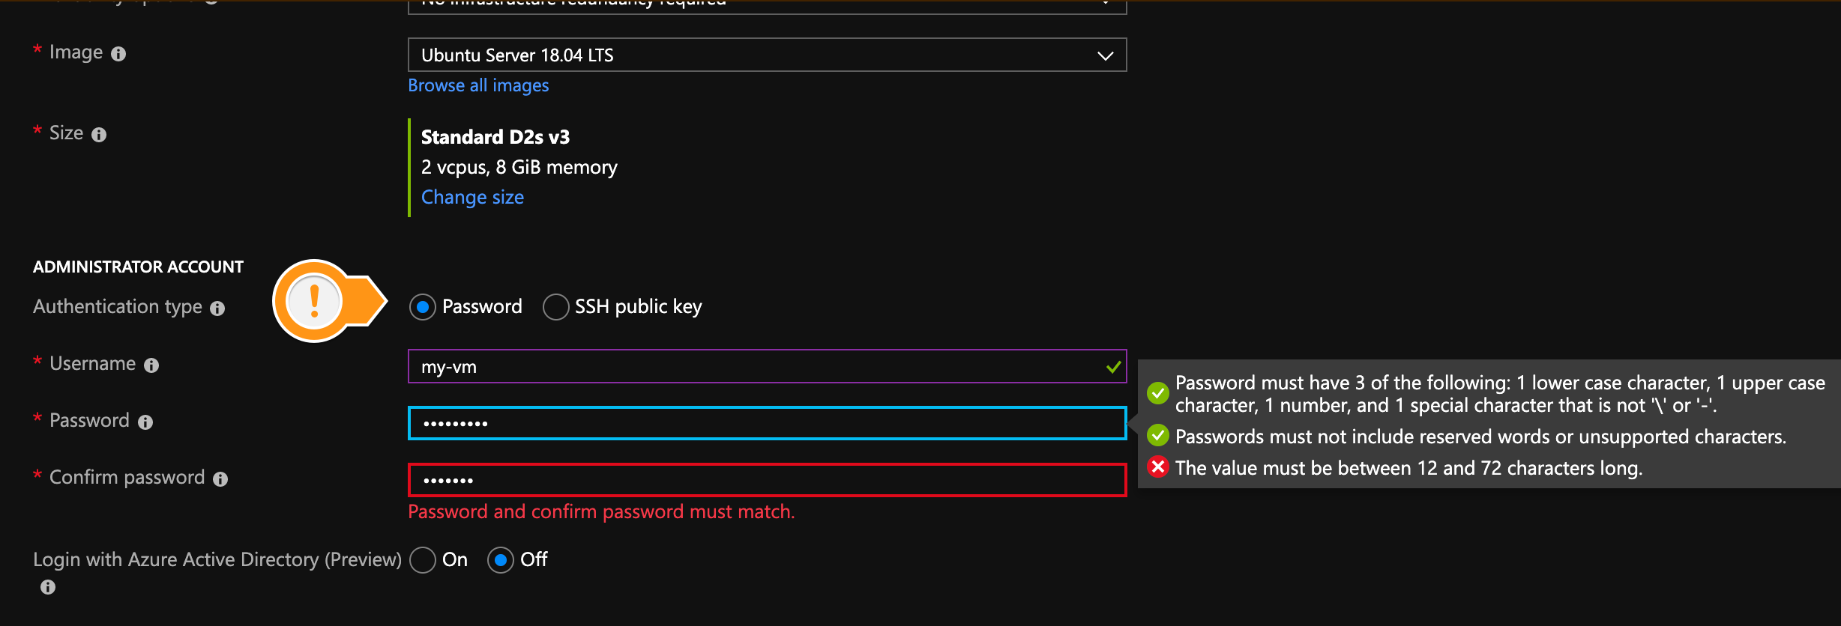The width and height of the screenshot is (1841, 626).
Task: Click the info icon next to Image
Action: click(118, 54)
